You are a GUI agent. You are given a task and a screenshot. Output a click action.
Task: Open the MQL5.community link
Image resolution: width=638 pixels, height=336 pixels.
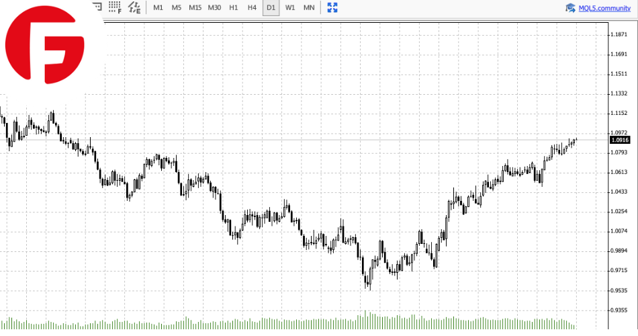point(604,8)
